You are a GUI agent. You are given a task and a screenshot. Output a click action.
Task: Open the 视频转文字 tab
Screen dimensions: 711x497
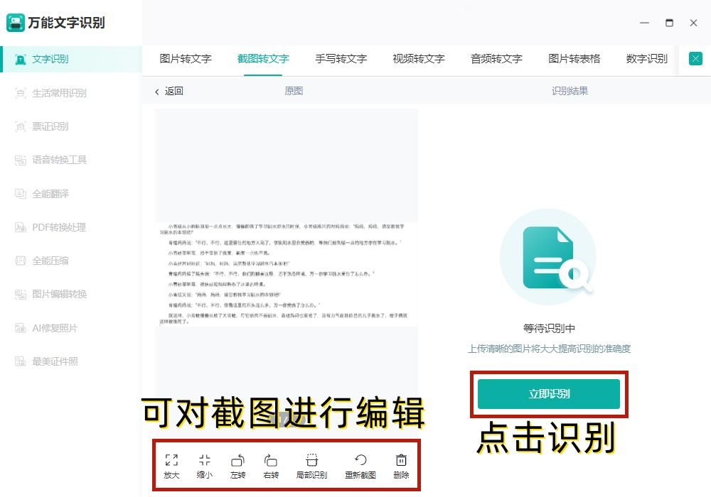point(419,59)
